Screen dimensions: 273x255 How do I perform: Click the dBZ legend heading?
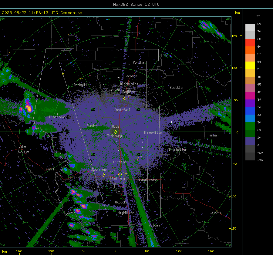click(257, 16)
